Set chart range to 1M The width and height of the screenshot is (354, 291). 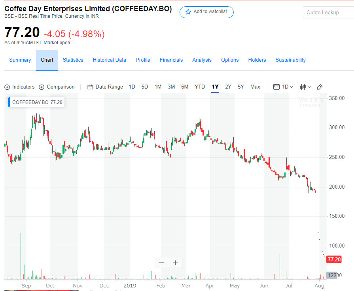click(158, 87)
